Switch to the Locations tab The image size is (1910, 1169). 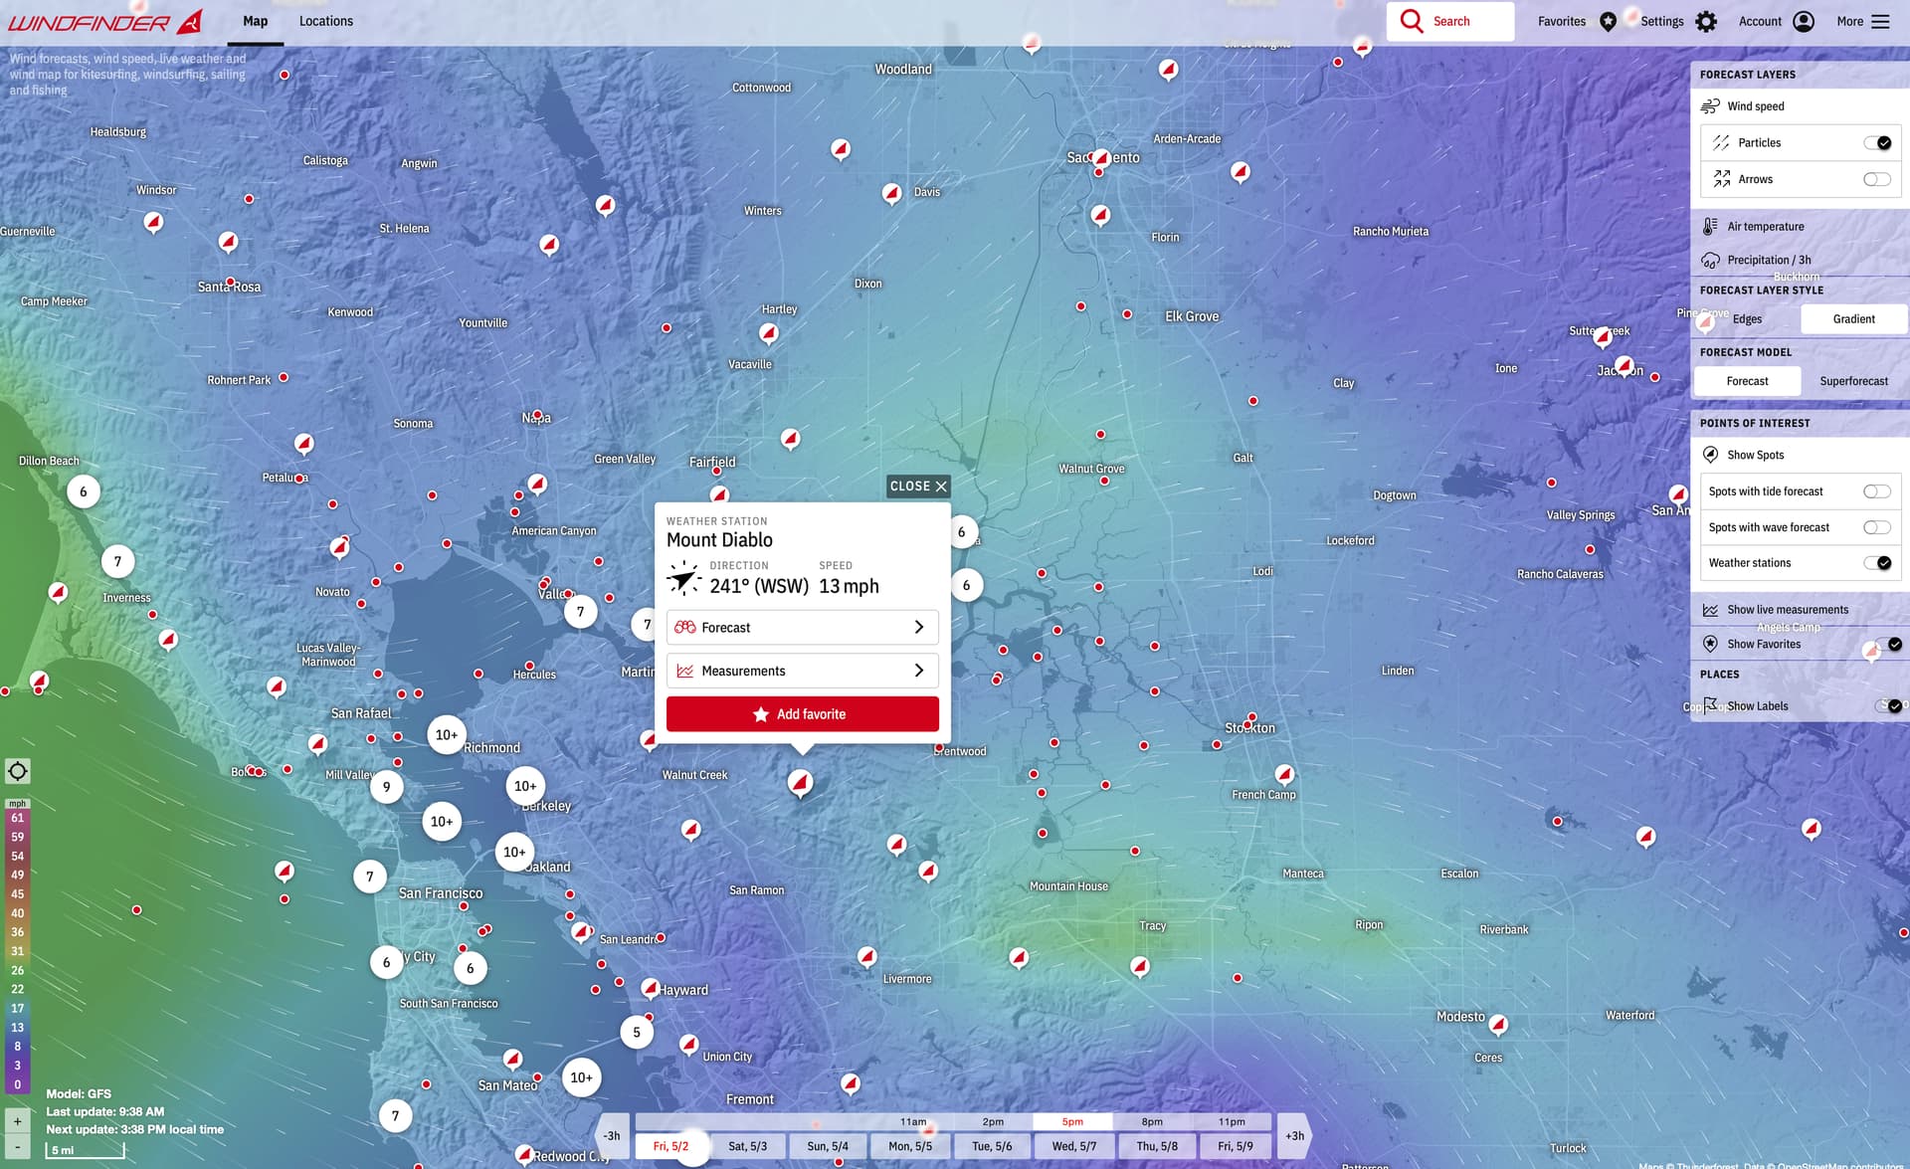[326, 21]
